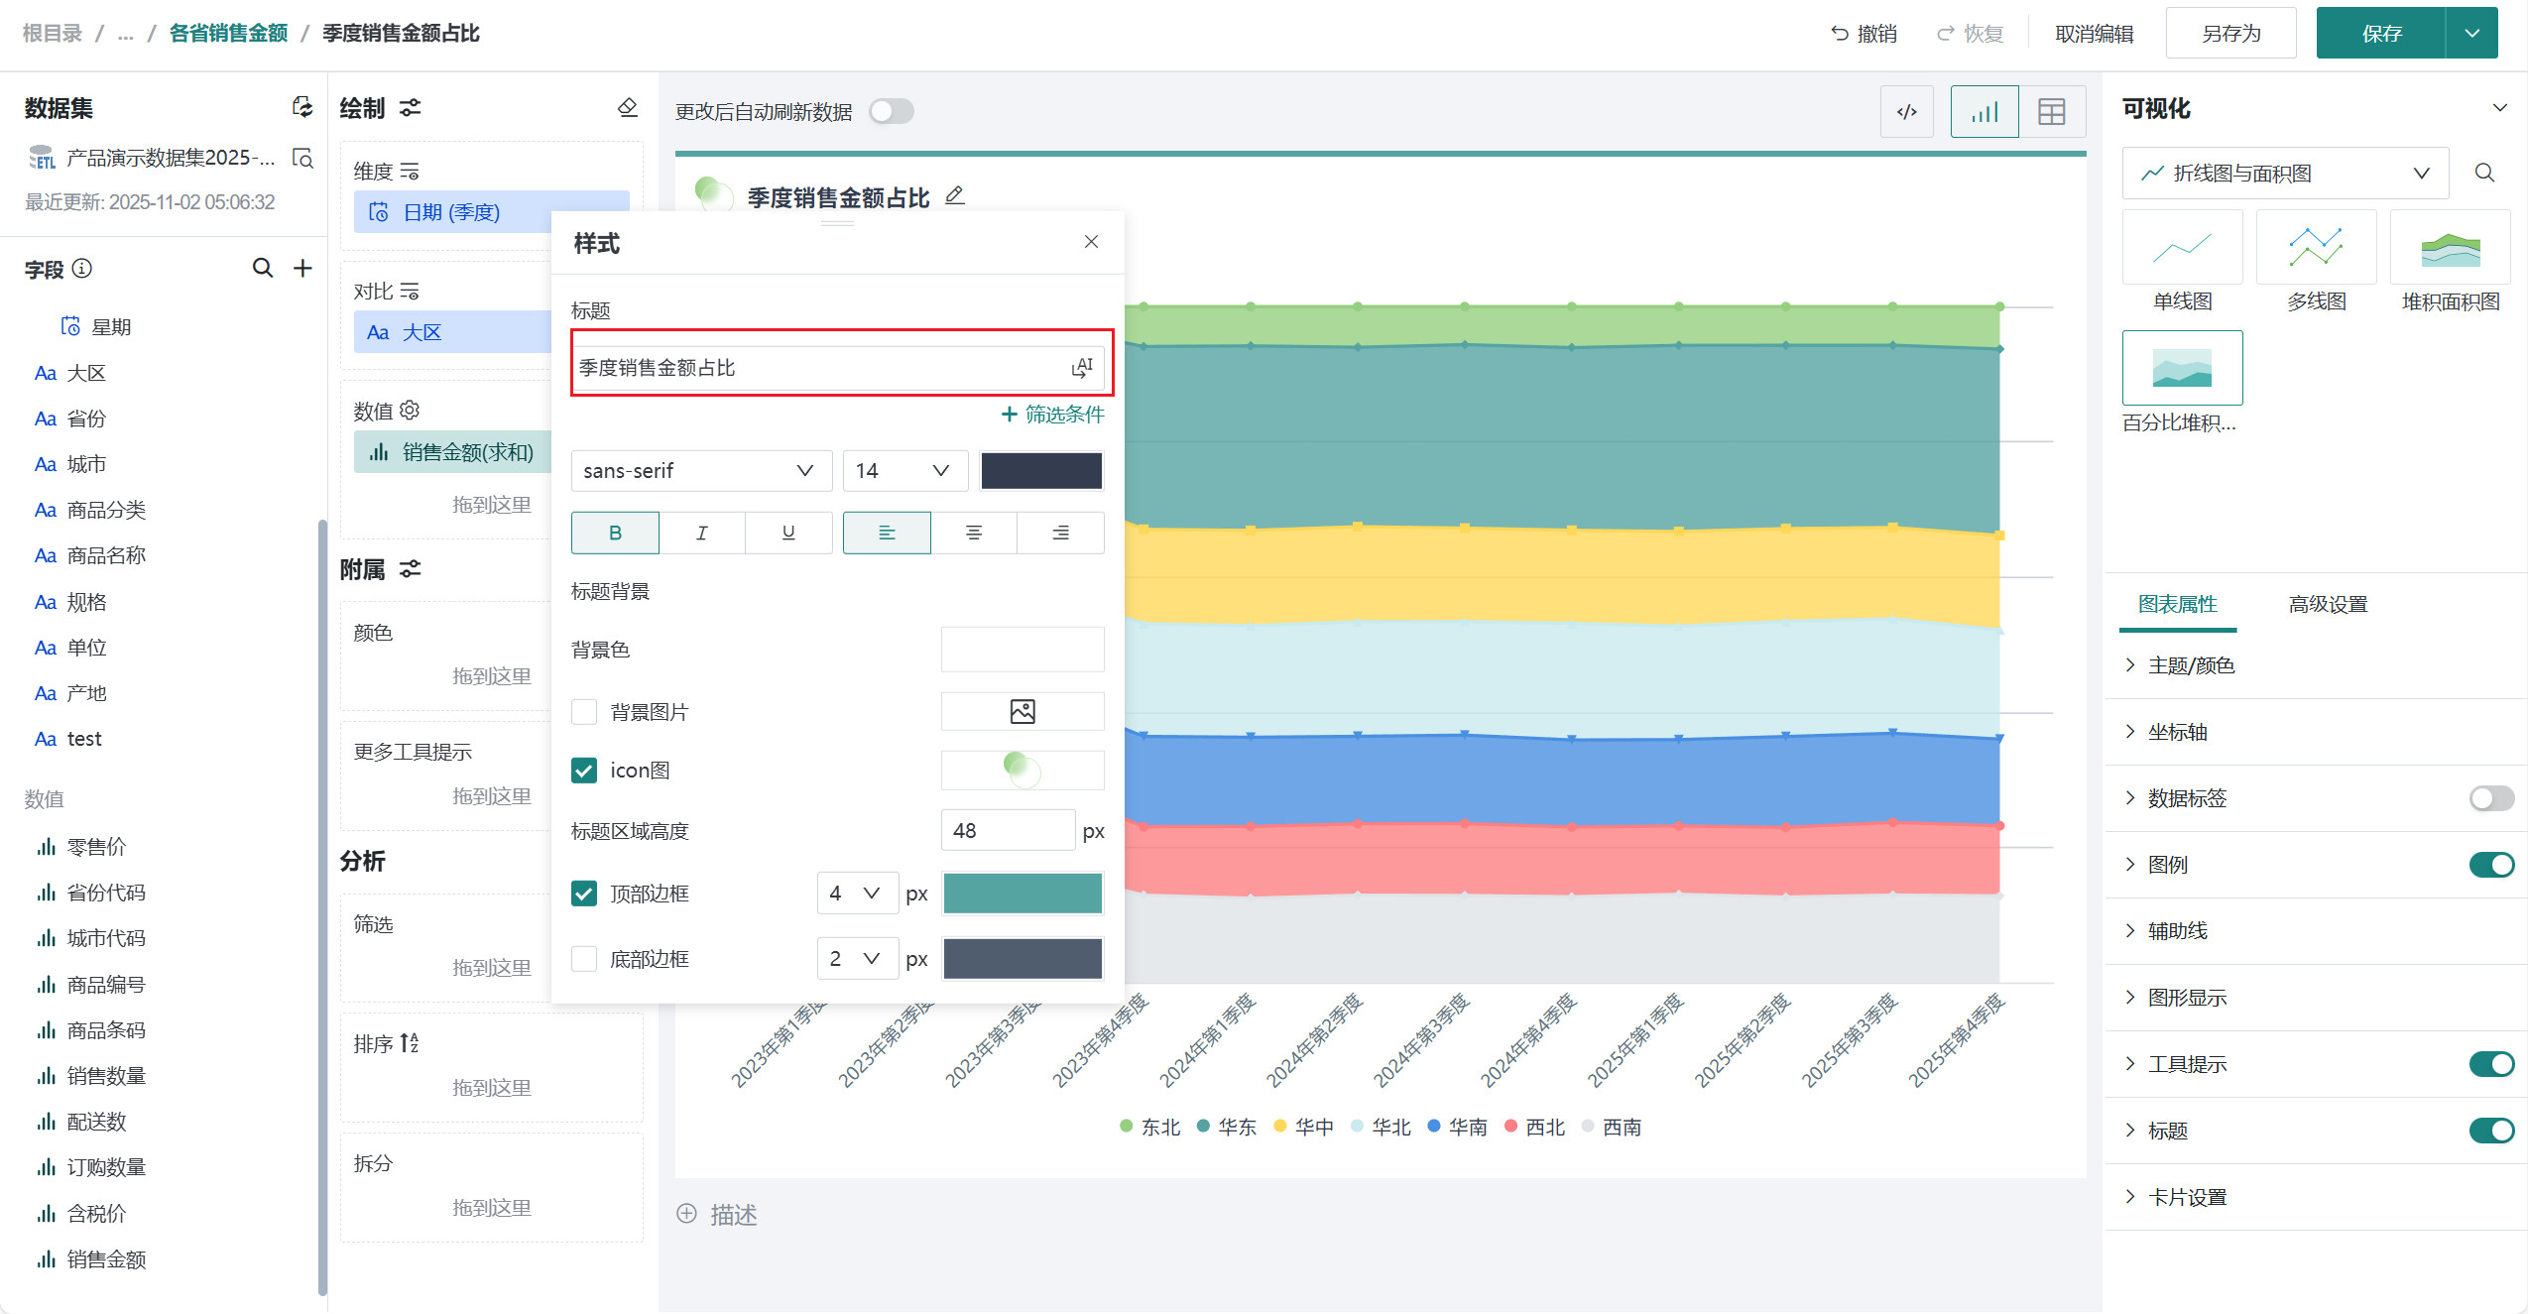This screenshot has height=1314, width=2528.
Task: Open the sans-serif font dropdown
Action: coord(700,471)
